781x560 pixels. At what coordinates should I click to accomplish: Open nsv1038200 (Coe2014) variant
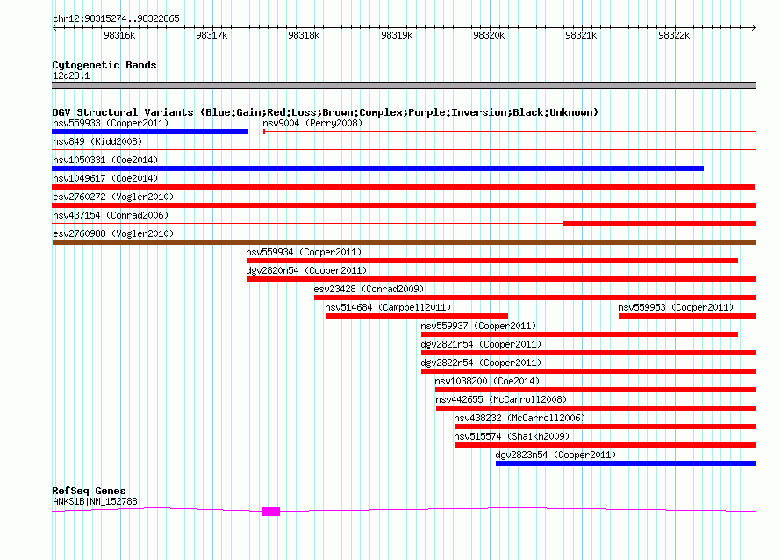[487, 381]
